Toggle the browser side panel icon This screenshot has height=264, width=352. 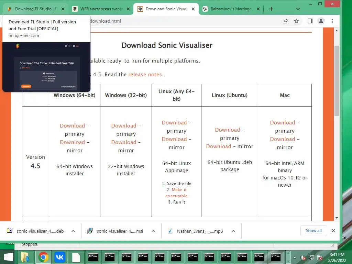[310, 21]
